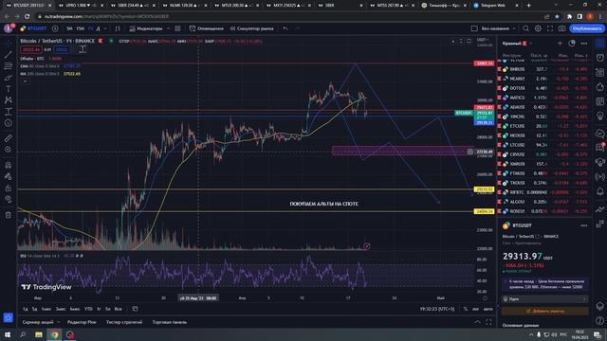Image resolution: width=607 pixels, height=341 pixels.
Task: Select BNBUSDT in the watchlist
Action: (x=544, y=69)
